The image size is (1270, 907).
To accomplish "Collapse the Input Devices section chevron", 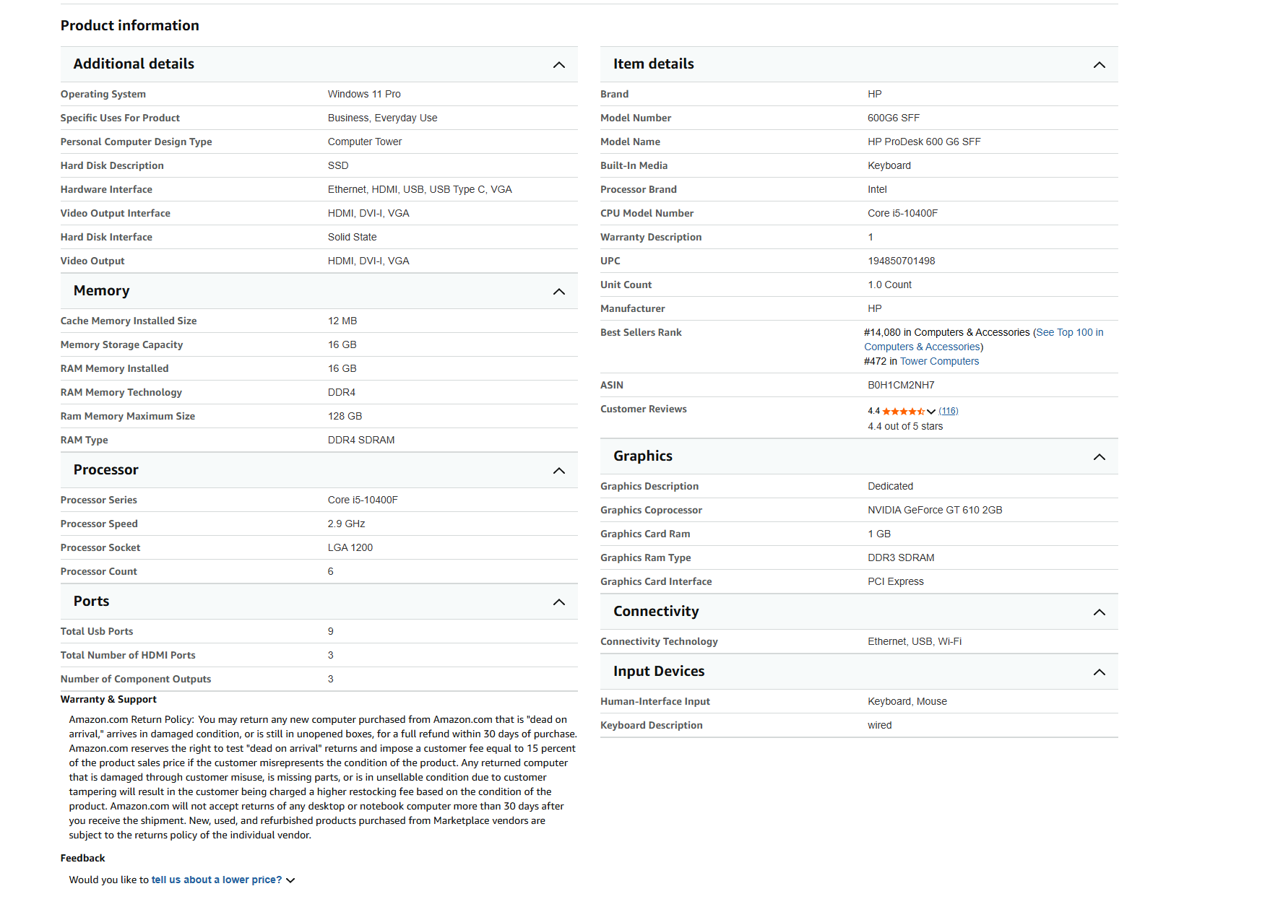I will (x=1099, y=672).
